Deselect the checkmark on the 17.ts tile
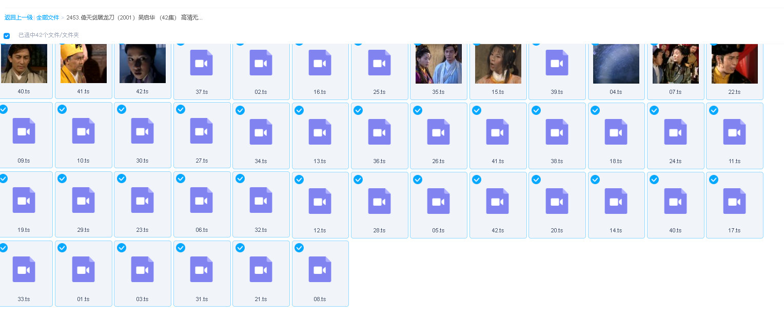Screen dimensions: 784x318 (x=713, y=179)
